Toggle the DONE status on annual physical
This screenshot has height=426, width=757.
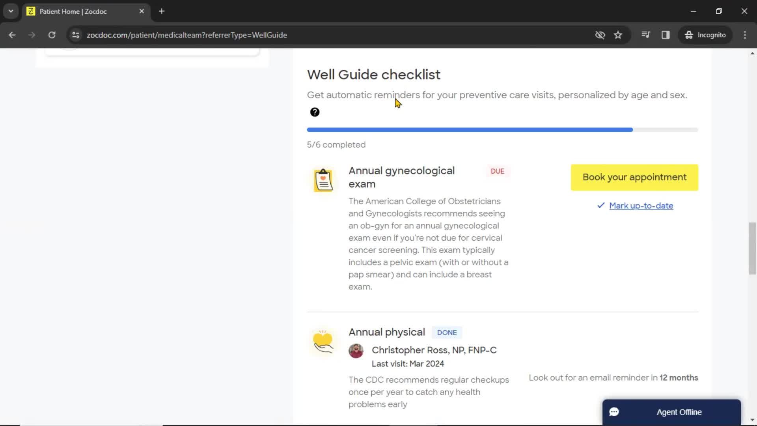tap(446, 332)
